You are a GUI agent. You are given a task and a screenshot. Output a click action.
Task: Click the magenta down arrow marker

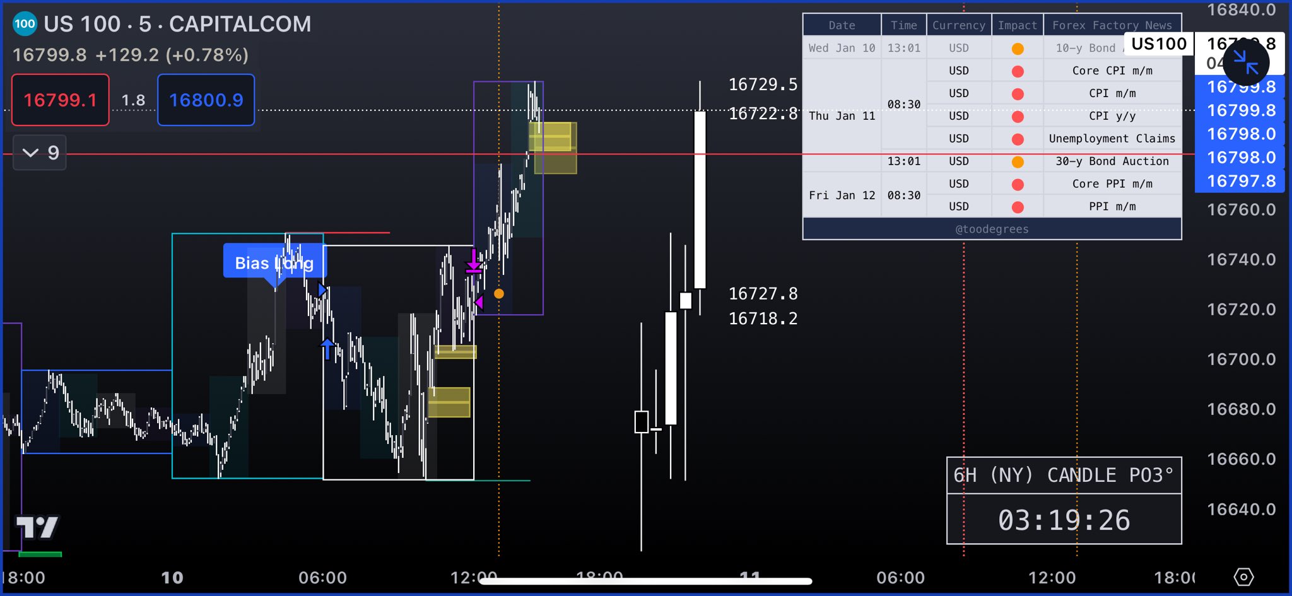click(x=474, y=261)
